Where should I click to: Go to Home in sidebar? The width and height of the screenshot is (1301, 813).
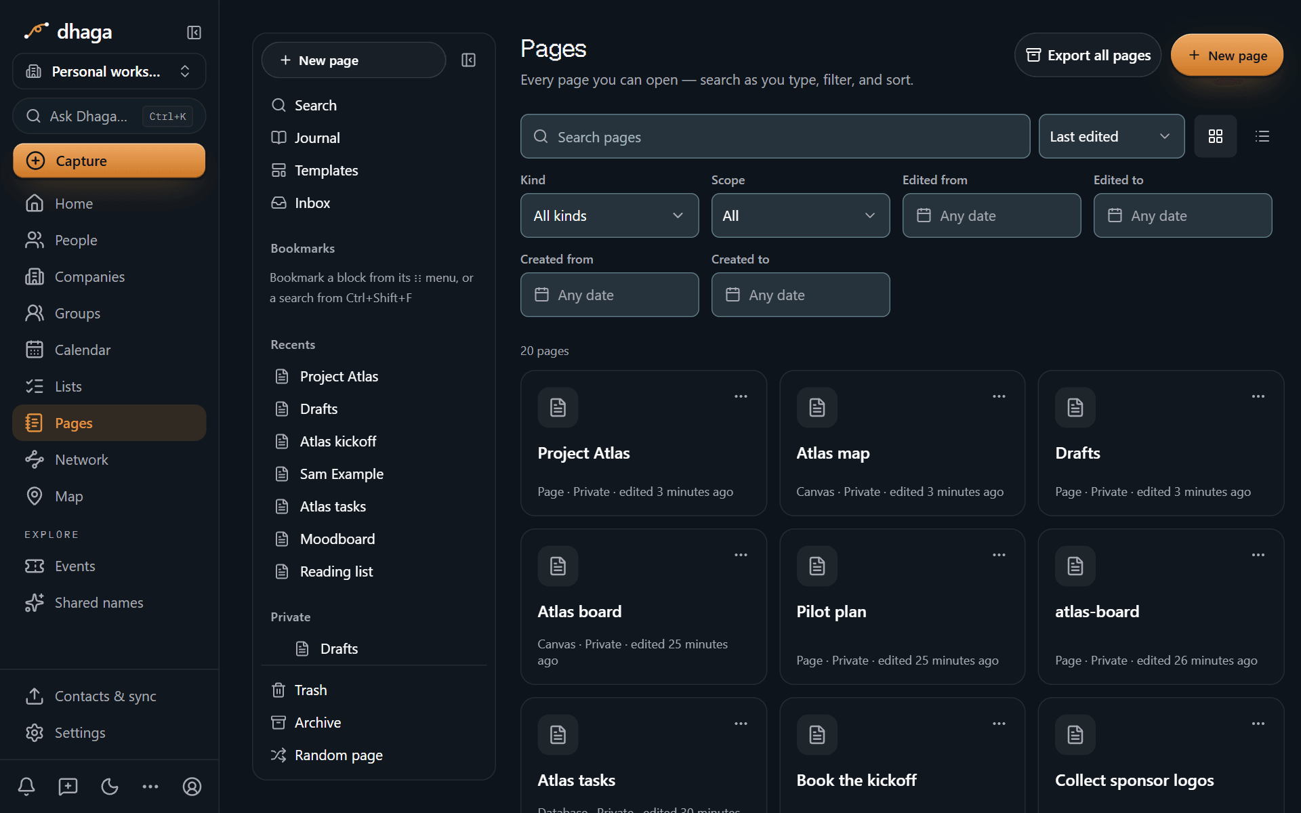(x=109, y=203)
